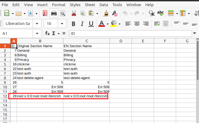The height and width of the screenshot is (123, 199).
Task: Apply red font color
Action: click(x=102, y=24)
